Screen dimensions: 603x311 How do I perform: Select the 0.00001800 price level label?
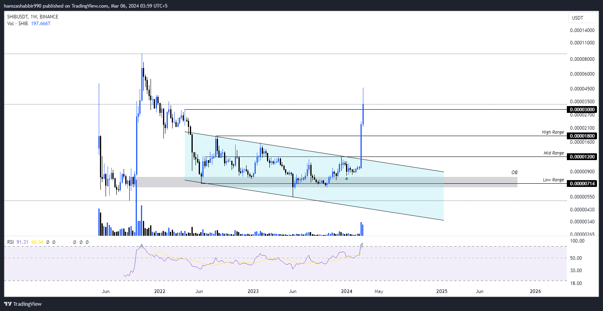(x=581, y=136)
